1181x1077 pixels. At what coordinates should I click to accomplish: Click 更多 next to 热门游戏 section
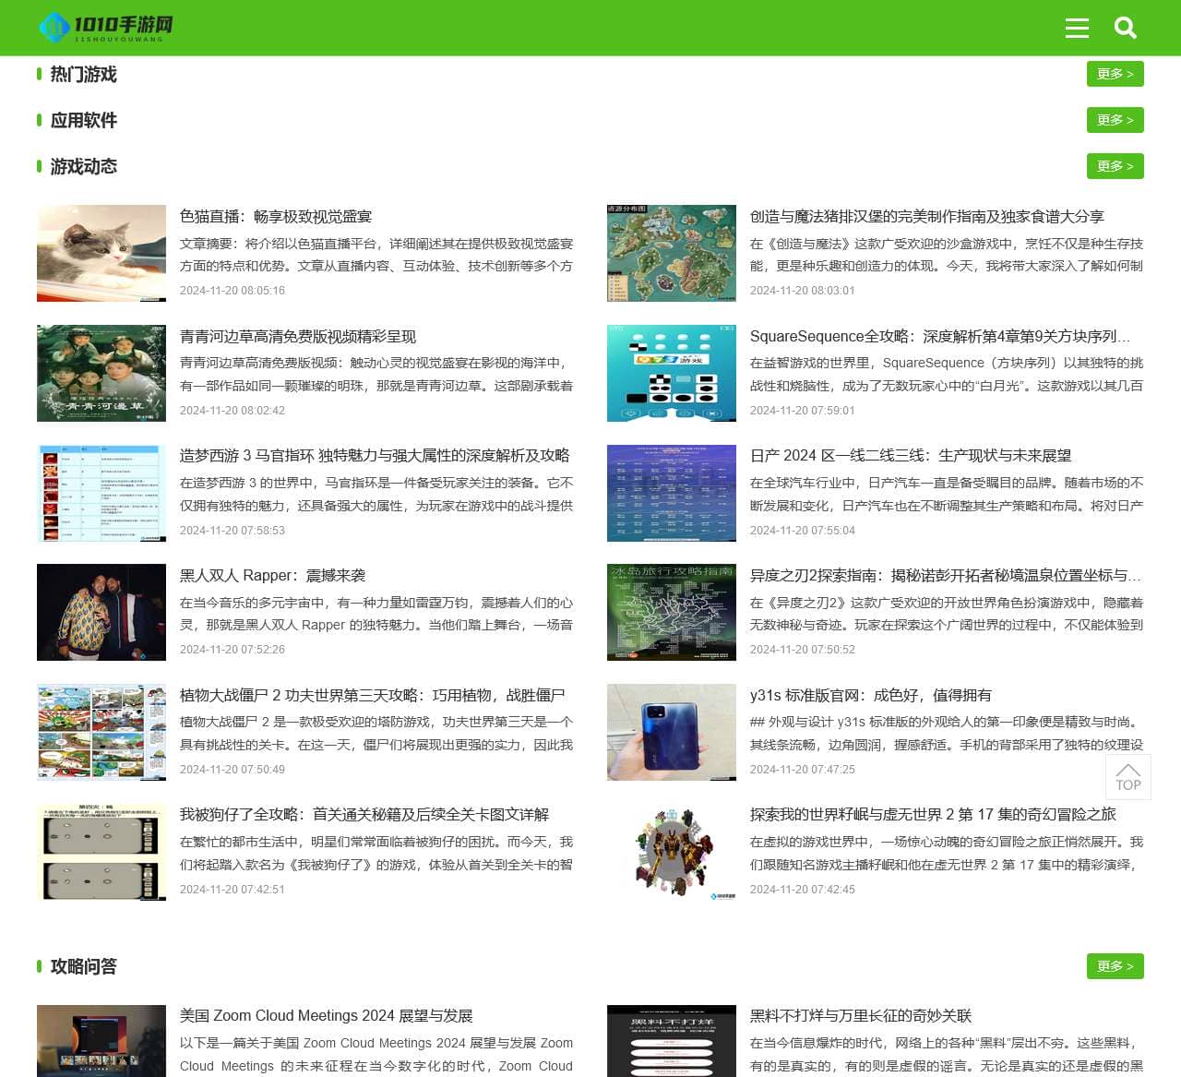(1115, 74)
